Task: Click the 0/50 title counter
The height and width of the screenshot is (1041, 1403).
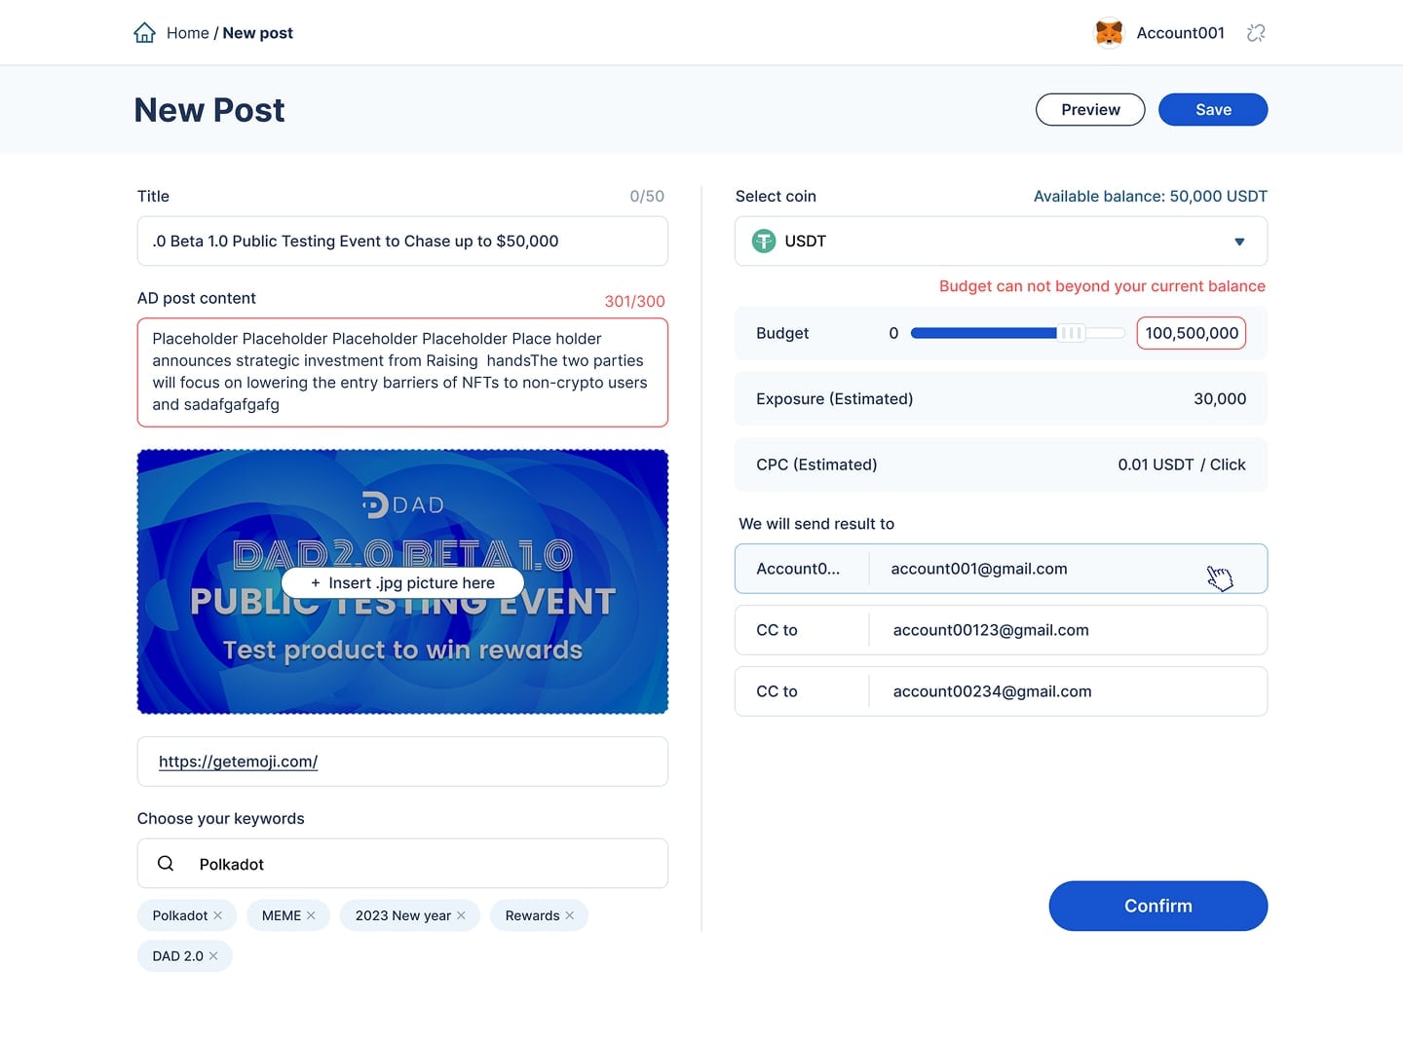Action: (647, 196)
